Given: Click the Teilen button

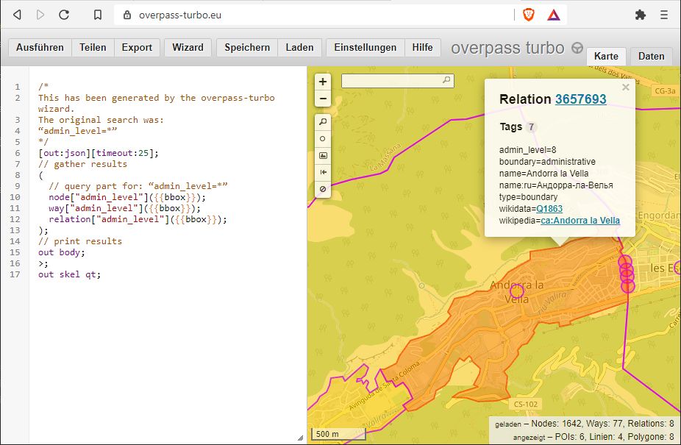Looking at the screenshot, I should (x=93, y=47).
